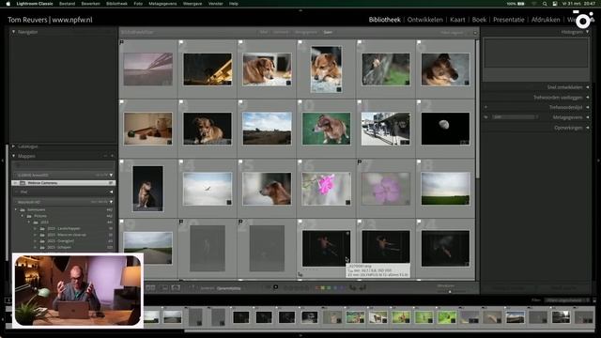The height and width of the screenshot is (338, 601).
Task: Expand the Trefwoordenlijst panel
Action: (x=587, y=107)
